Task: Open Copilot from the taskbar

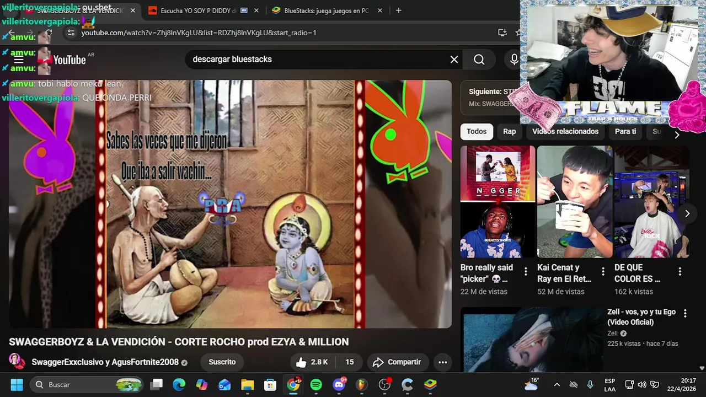Action: pos(202,384)
